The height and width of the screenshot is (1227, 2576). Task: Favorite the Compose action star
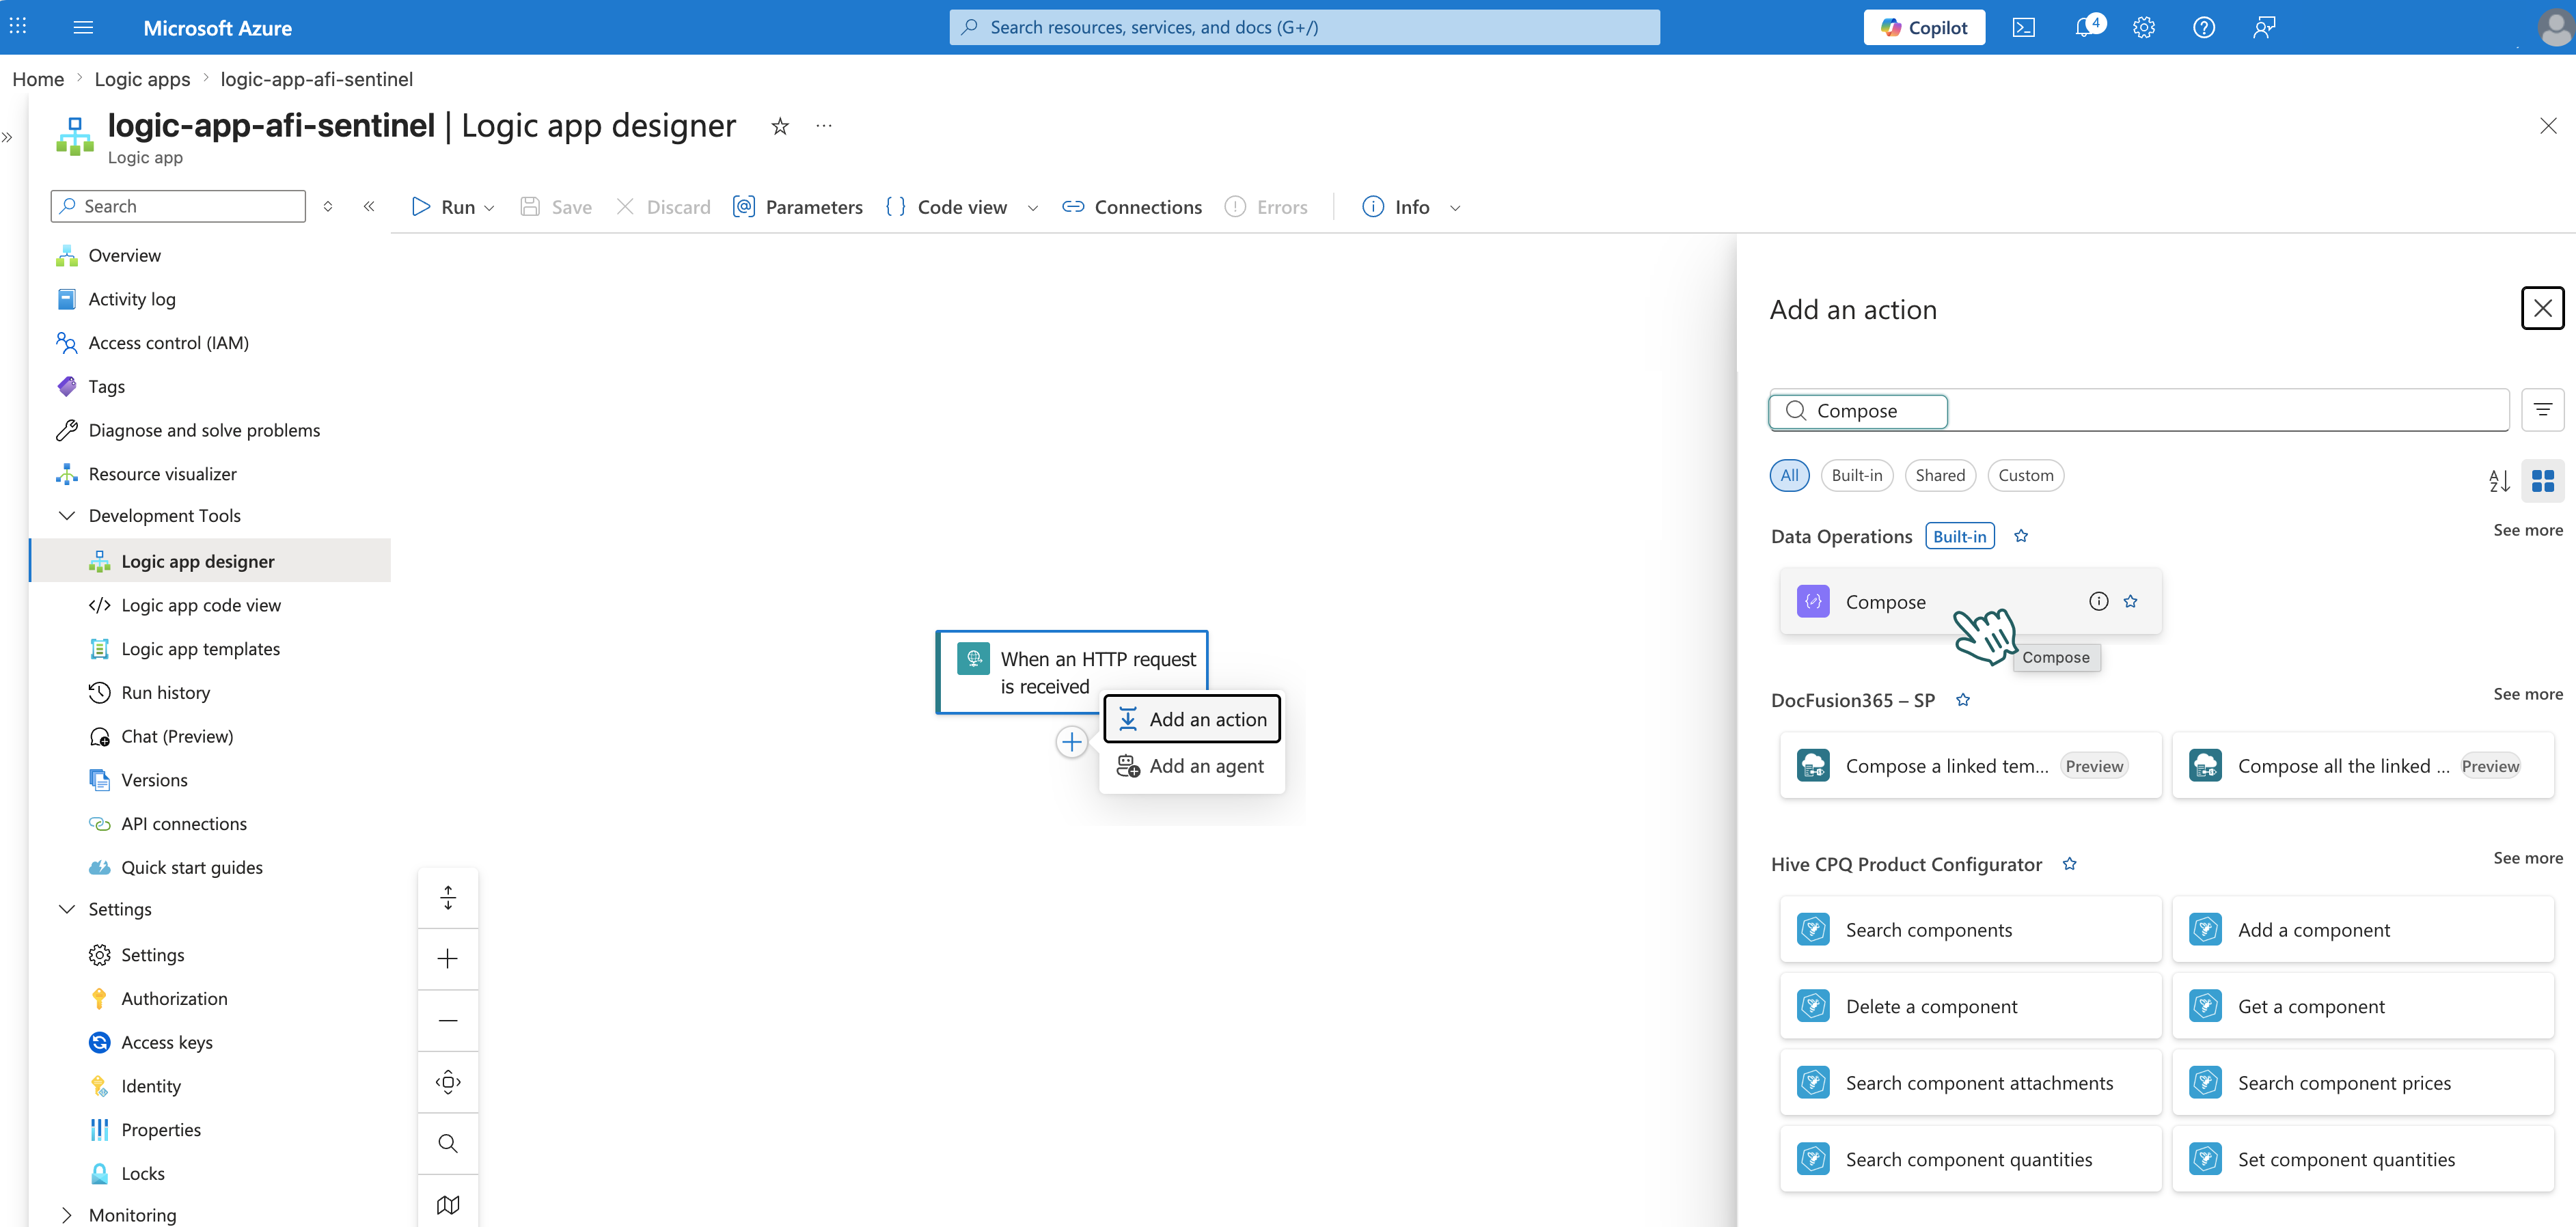(2130, 601)
